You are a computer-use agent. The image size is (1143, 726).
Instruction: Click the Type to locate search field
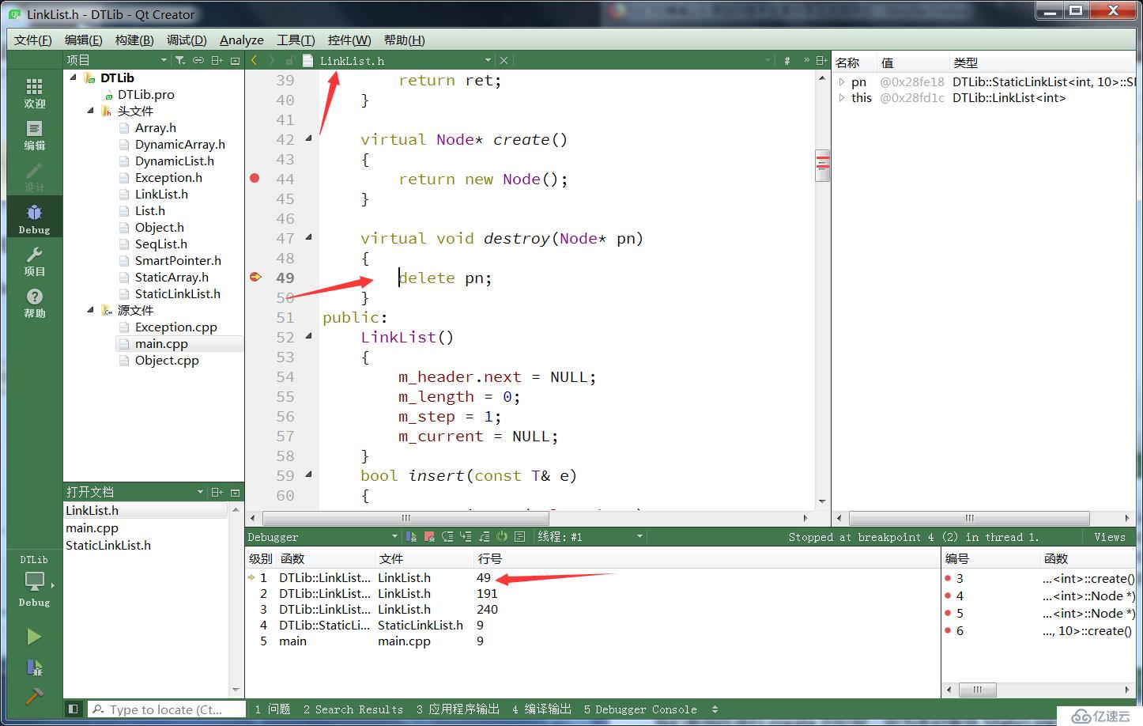click(x=166, y=709)
